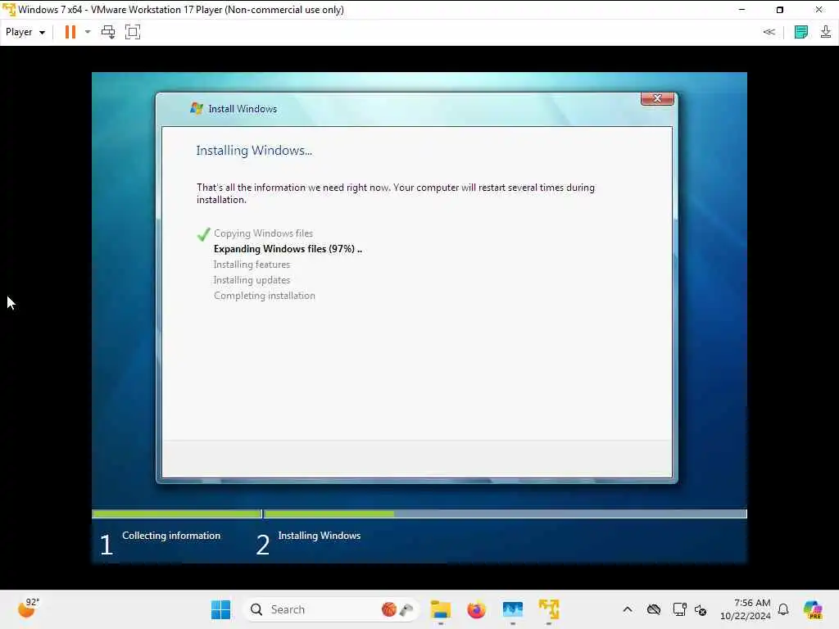Close the Install Windows dialog
The height and width of the screenshot is (629, 839).
point(657,98)
